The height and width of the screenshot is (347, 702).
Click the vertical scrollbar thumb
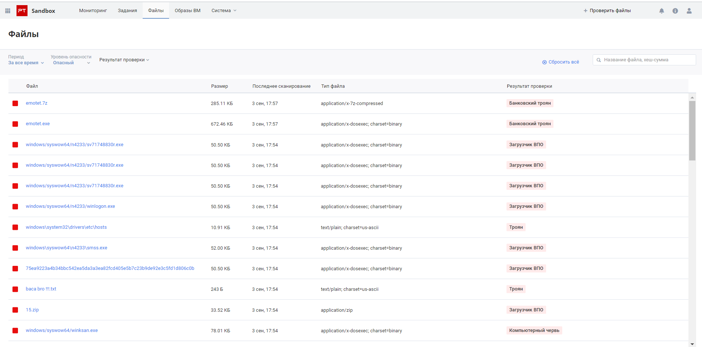click(x=692, y=130)
